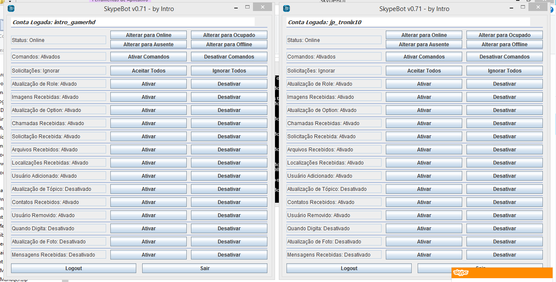Click Ativar Comandos in jp_tronix10 window
This screenshot has height=282, width=556.
point(424,56)
